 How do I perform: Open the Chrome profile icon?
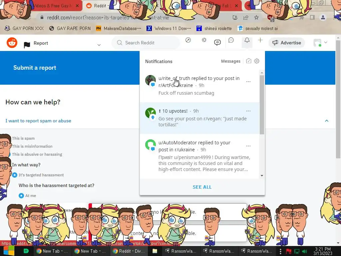pyautogui.click(x=323, y=17)
